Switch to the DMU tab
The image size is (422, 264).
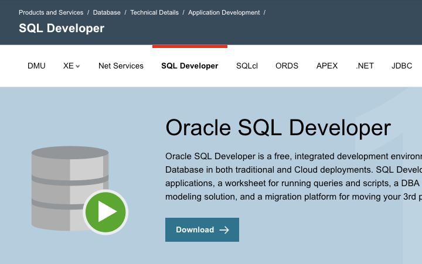[x=36, y=66]
